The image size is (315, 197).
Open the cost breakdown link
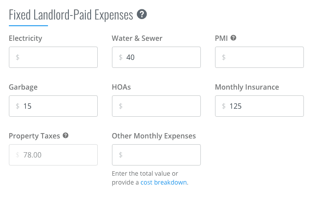[x=163, y=182]
